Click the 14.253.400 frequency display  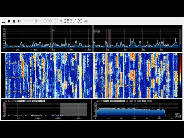tap(63, 21)
